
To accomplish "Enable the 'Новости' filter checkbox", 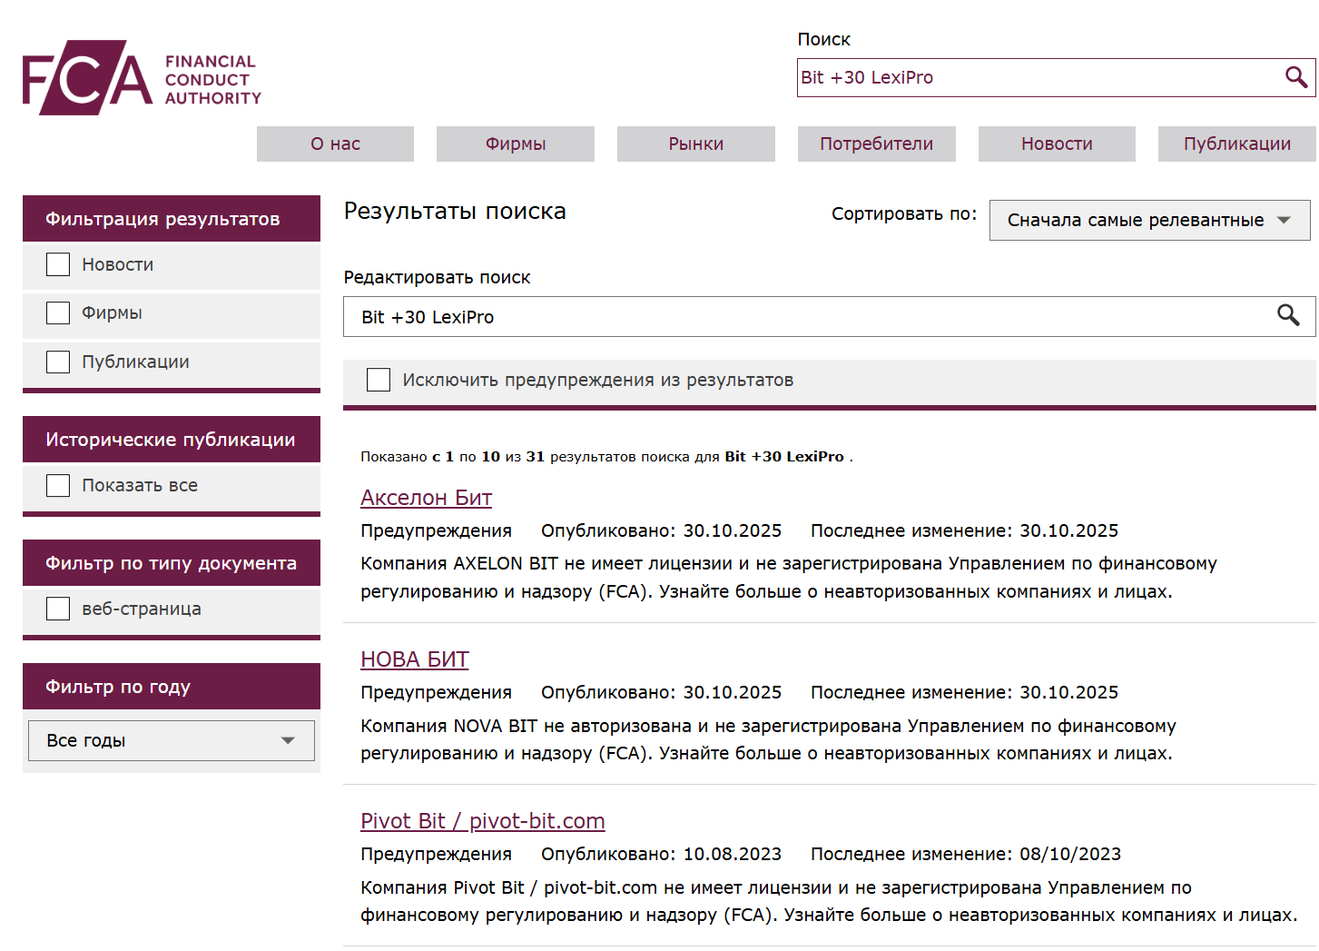I will click(57, 263).
